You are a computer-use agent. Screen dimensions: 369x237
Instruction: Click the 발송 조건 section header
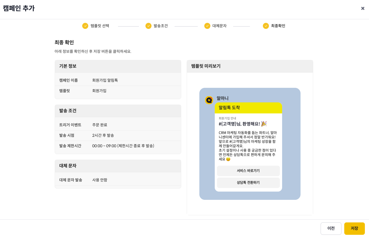[x=118, y=111]
